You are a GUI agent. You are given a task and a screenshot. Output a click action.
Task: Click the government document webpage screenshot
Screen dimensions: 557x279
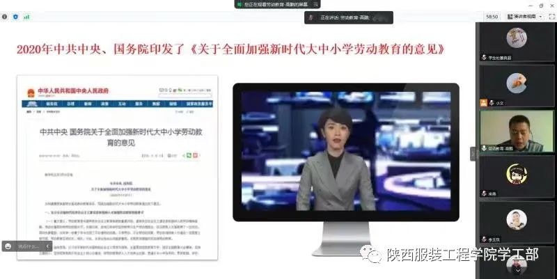[117, 167]
